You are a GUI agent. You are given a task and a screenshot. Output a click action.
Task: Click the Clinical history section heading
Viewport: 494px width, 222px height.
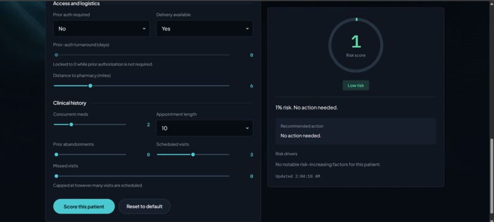pos(70,103)
